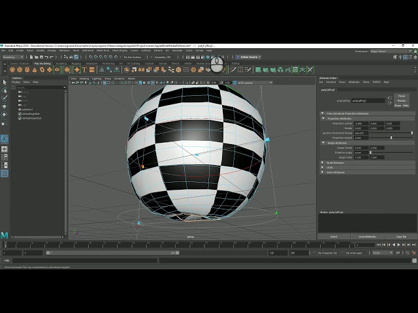Toggle the loop playback button near the fps field

click(x=398, y=252)
